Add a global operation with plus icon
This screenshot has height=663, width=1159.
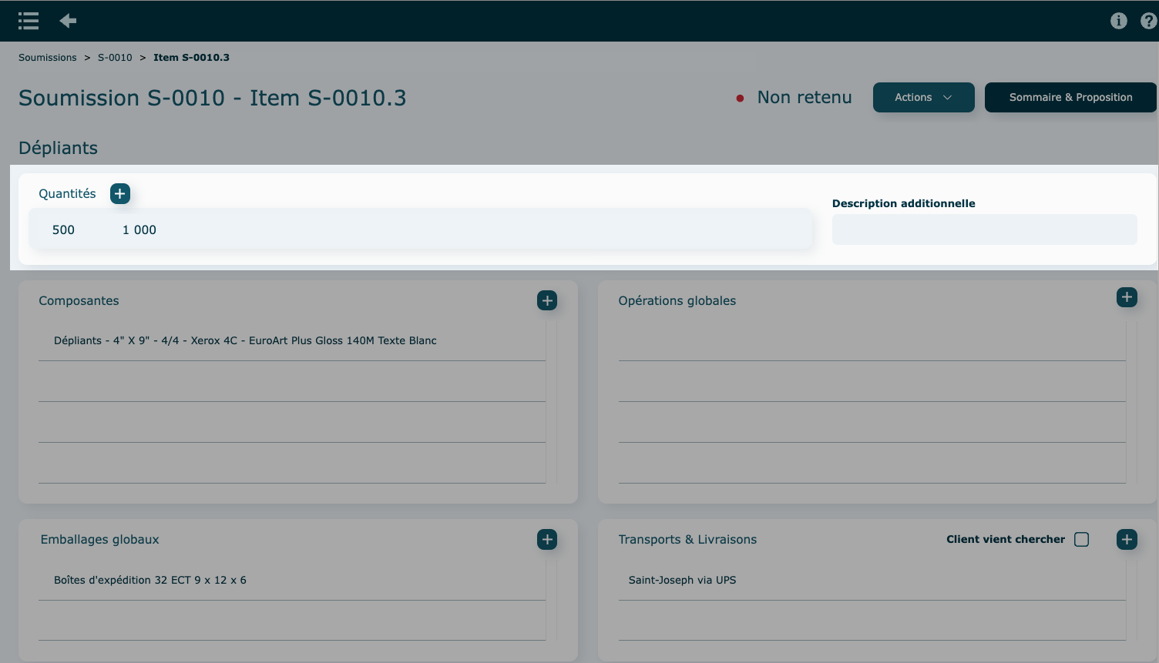[x=1126, y=297]
